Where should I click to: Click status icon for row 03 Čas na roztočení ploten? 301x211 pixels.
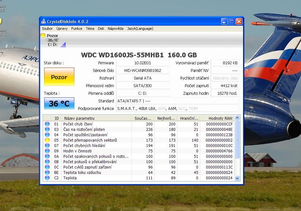click(47, 129)
